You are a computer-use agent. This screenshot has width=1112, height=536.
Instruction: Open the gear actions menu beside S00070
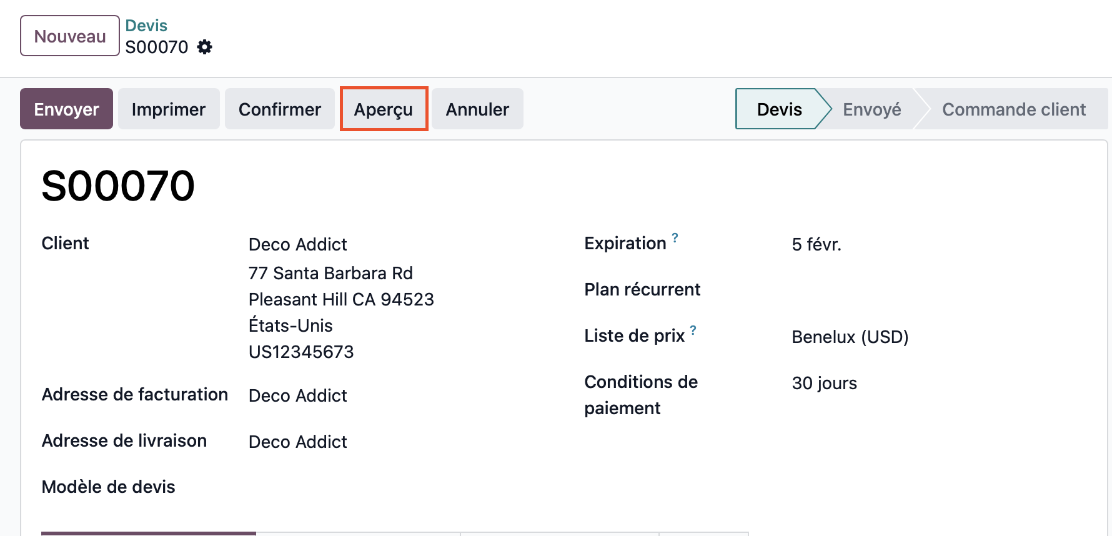(x=204, y=47)
